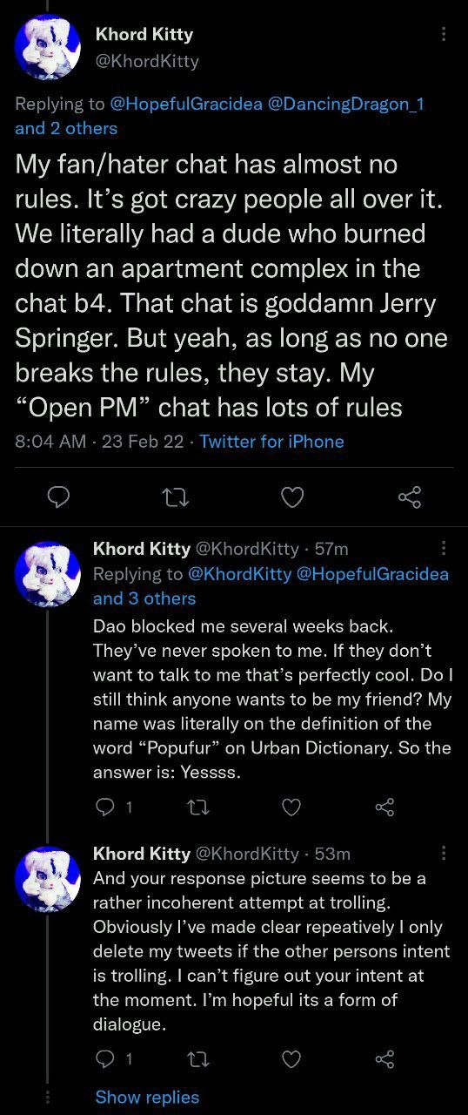Open the "and 2 others" reply recipients
Screen dimensions: 468x1115
pyautogui.click(x=66, y=128)
